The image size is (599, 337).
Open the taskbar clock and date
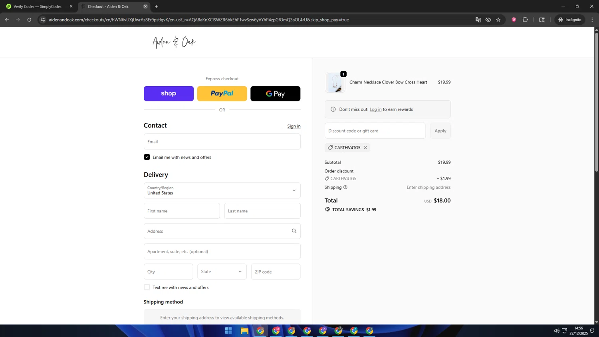[579, 331]
